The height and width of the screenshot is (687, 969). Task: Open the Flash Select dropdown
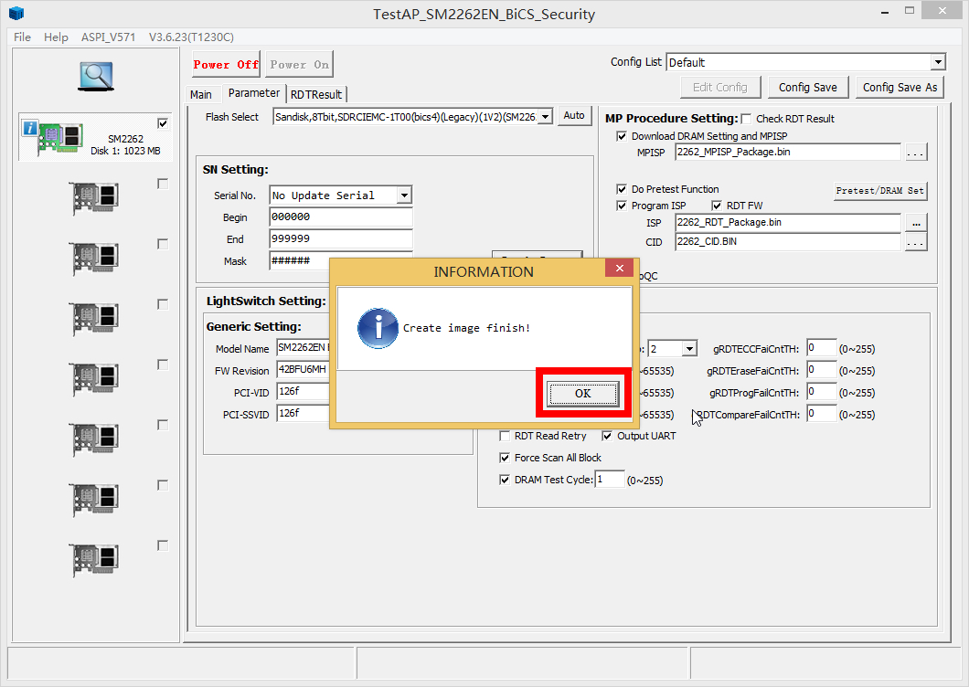point(545,117)
